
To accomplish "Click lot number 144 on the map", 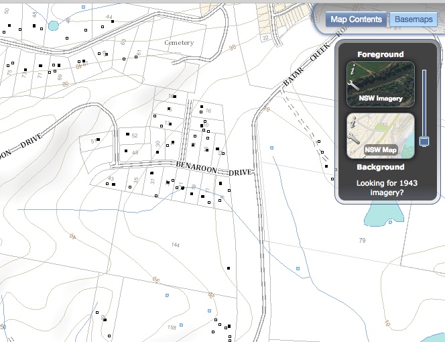I will pyautogui.click(x=176, y=245).
